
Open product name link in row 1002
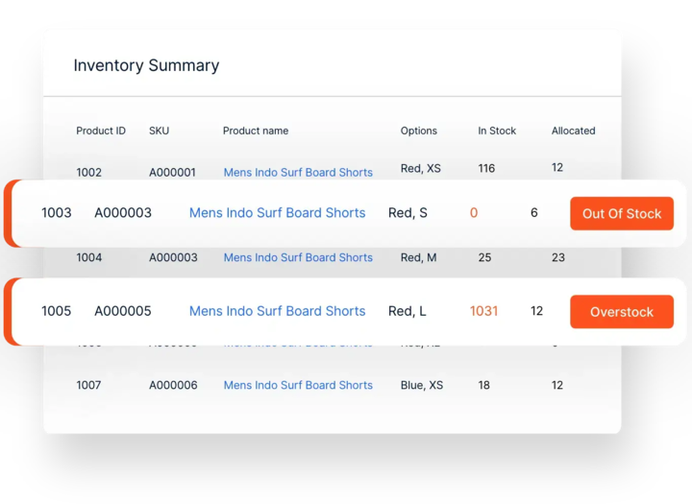tap(298, 173)
